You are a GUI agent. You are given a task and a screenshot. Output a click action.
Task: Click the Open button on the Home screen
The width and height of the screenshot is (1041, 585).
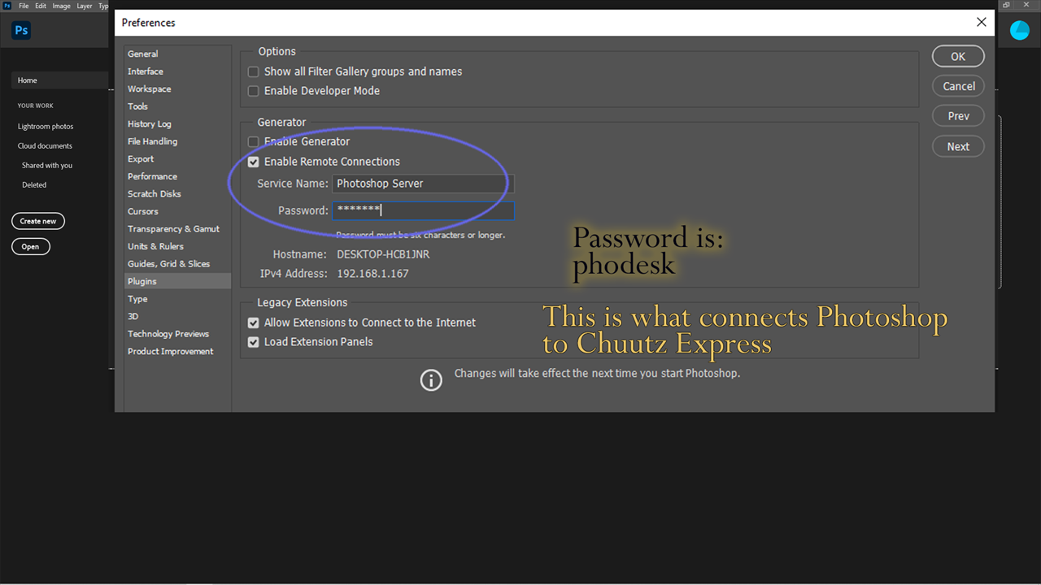[x=31, y=246]
